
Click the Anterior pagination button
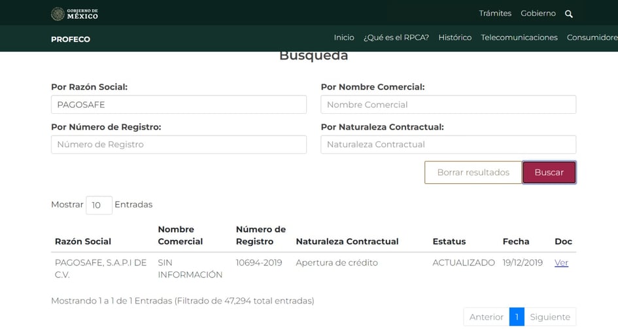[x=486, y=317]
